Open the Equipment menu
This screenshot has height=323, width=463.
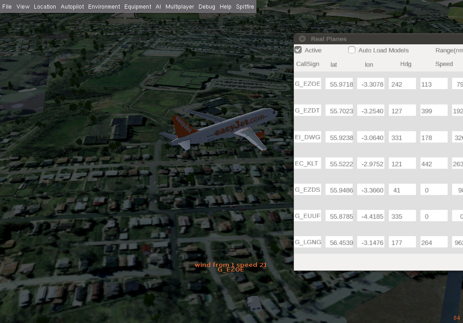pyautogui.click(x=137, y=7)
